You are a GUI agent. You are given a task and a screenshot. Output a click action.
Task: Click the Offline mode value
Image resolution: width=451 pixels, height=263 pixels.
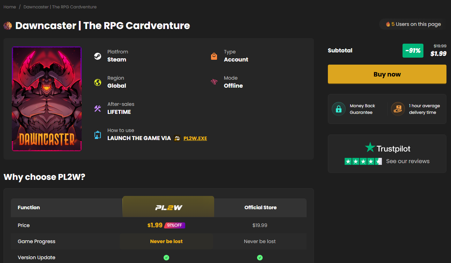click(233, 86)
